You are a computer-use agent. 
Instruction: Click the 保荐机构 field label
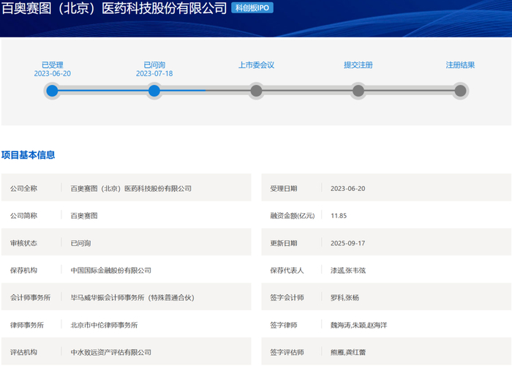tap(23, 270)
